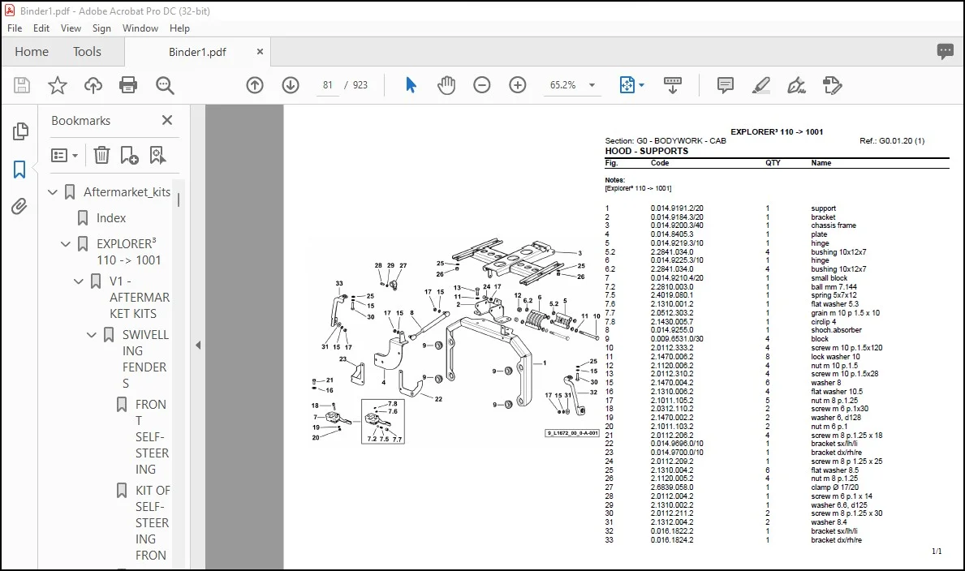Go to next page arrow

pyautogui.click(x=291, y=85)
